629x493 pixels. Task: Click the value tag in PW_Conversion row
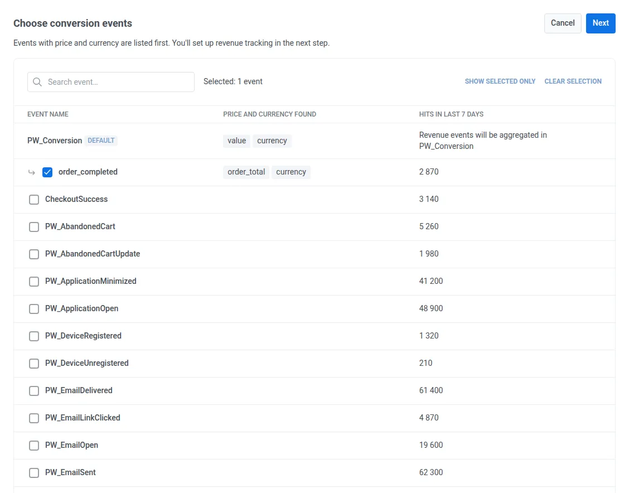236,141
